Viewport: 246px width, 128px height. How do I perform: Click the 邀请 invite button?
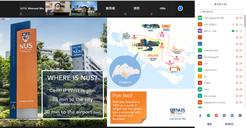(x=209, y=124)
